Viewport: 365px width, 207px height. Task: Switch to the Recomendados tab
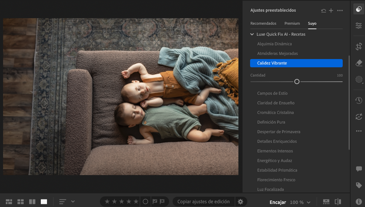pyautogui.click(x=263, y=23)
